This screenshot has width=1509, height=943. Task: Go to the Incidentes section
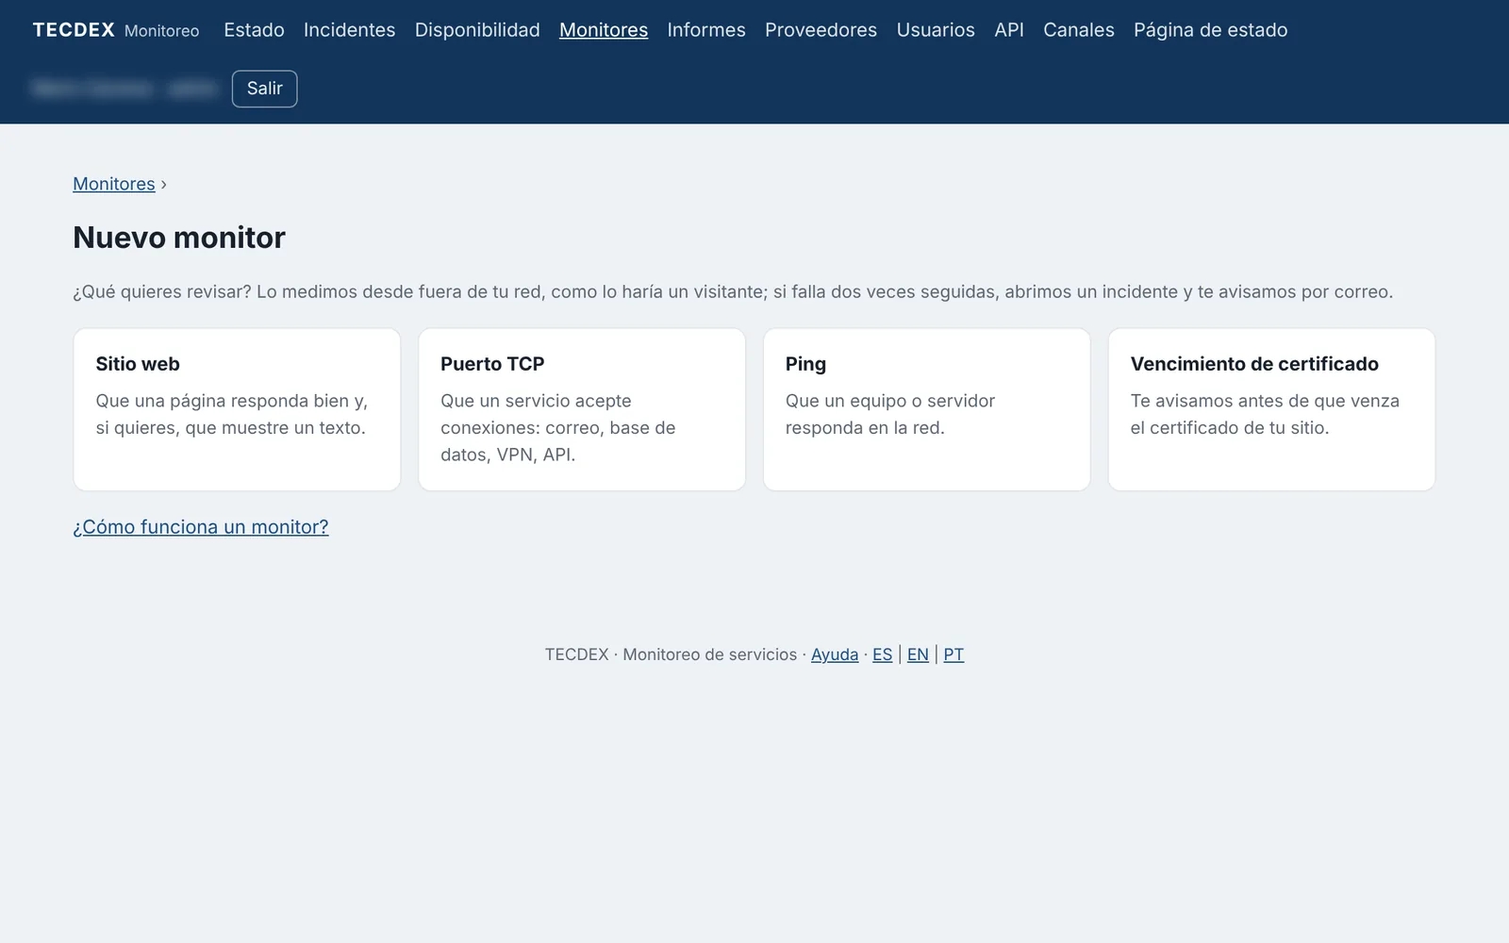[349, 30]
